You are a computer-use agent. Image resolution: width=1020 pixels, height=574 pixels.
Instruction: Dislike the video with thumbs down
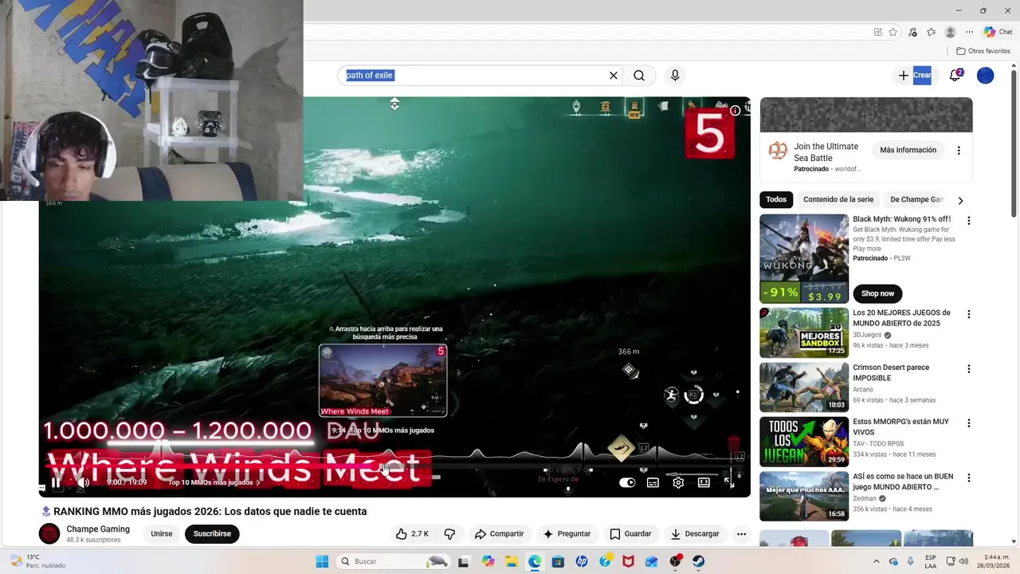point(449,534)
